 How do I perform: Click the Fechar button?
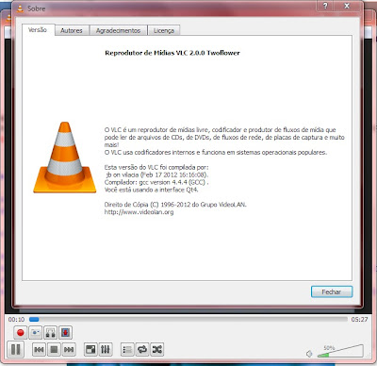pos(332,291)
